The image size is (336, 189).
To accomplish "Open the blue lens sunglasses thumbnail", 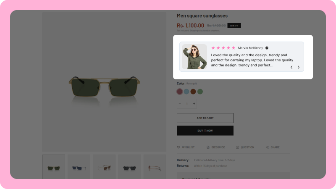I will coord(79,167).
